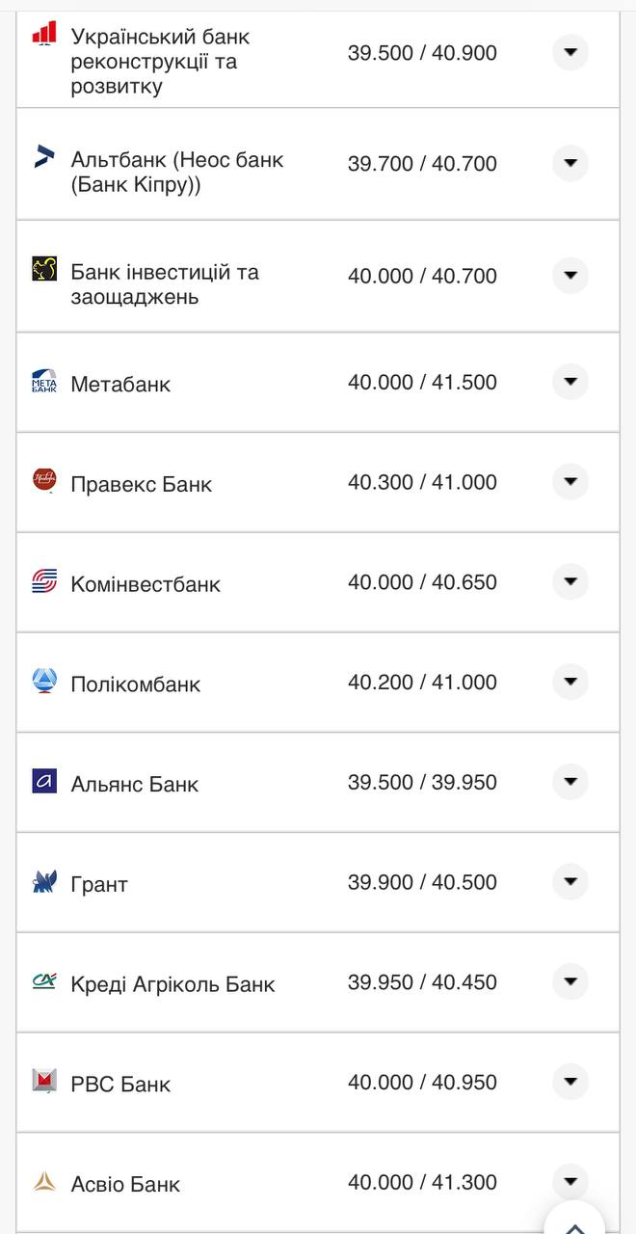Click the Комінвестбанк logo icon
Viewport: 636px width, 1234px height.
click(44, 581)
